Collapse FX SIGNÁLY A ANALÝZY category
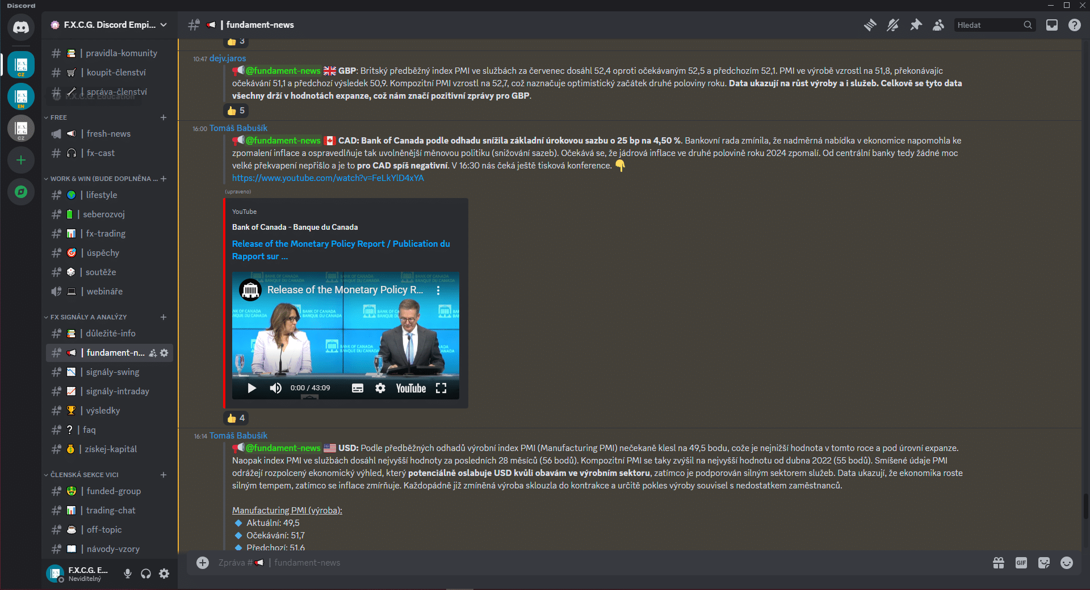 [x=85, y=317]
